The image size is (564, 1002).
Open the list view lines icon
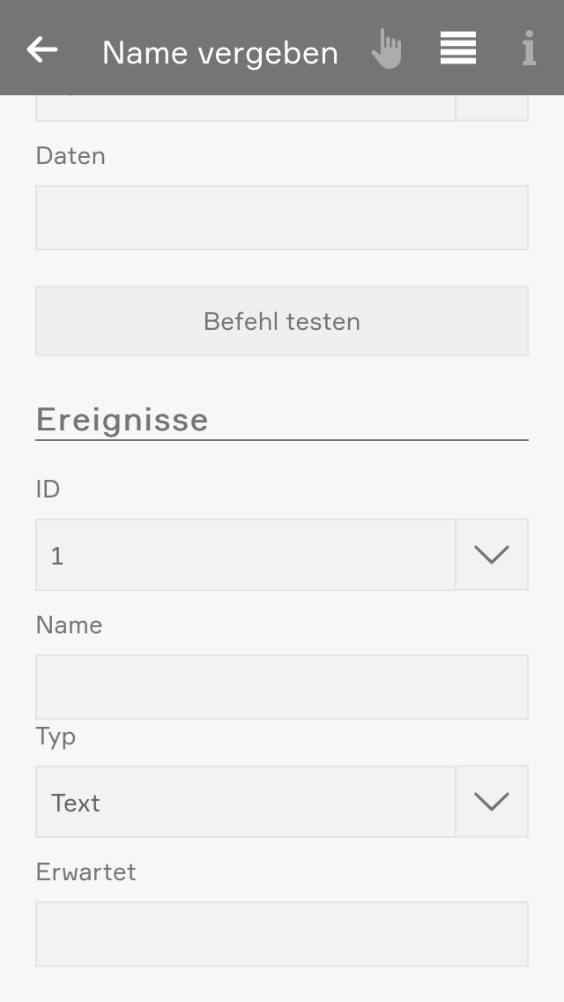(458, 49)
